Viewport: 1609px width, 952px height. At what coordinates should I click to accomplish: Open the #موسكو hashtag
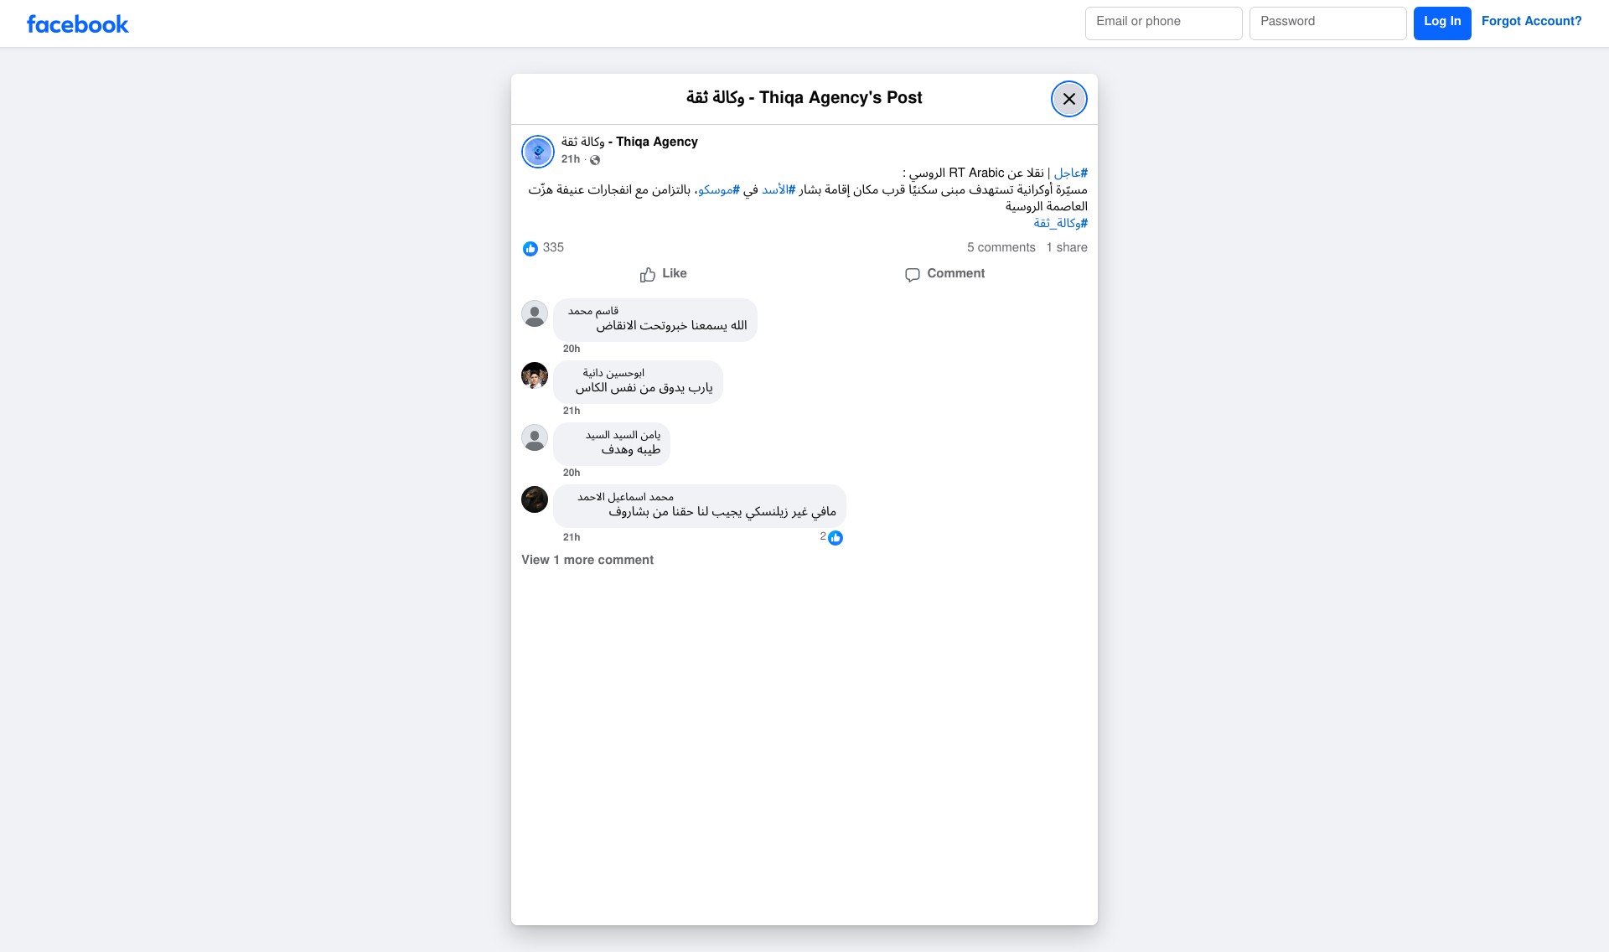click(x=719, y=189)
